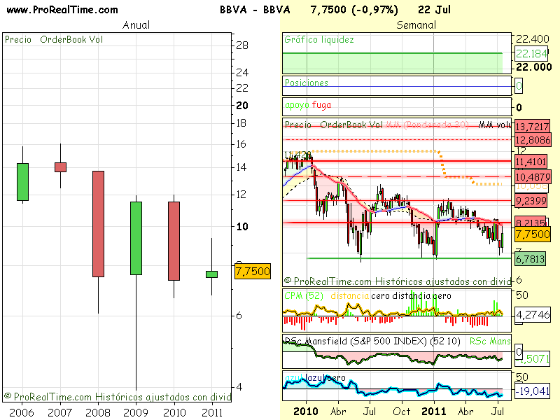Click the 4,2746 CPM value tag
This screenshot has height=420, width=560.
[x=533, y=314]
